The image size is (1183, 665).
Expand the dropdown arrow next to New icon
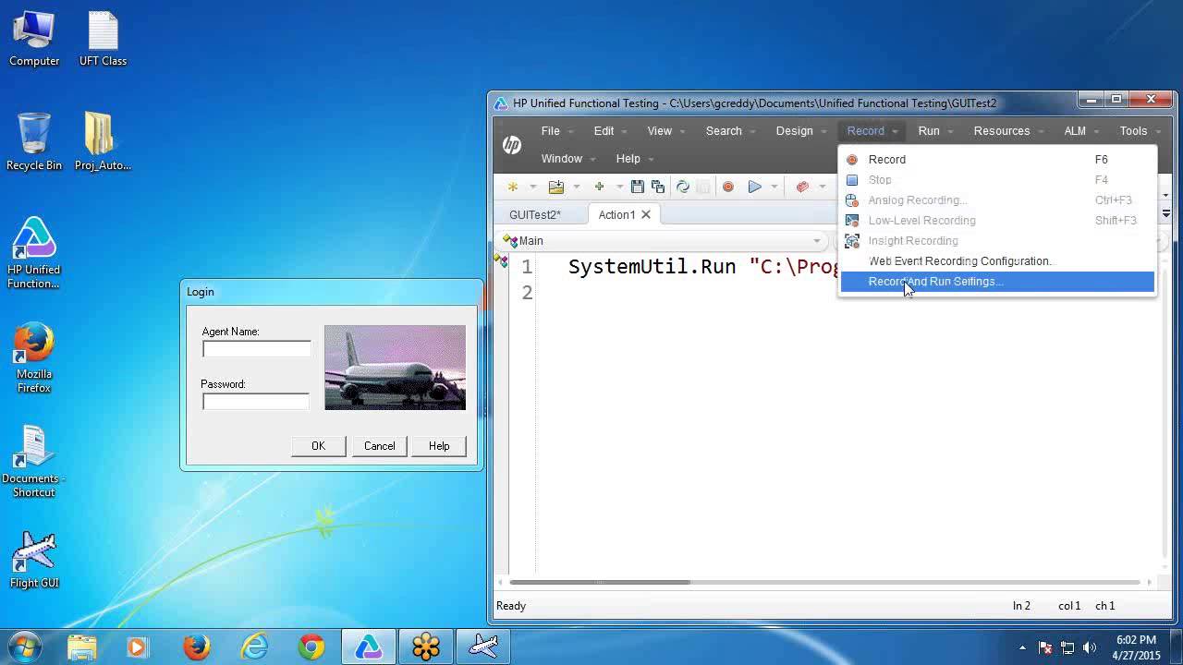(532, 187)
